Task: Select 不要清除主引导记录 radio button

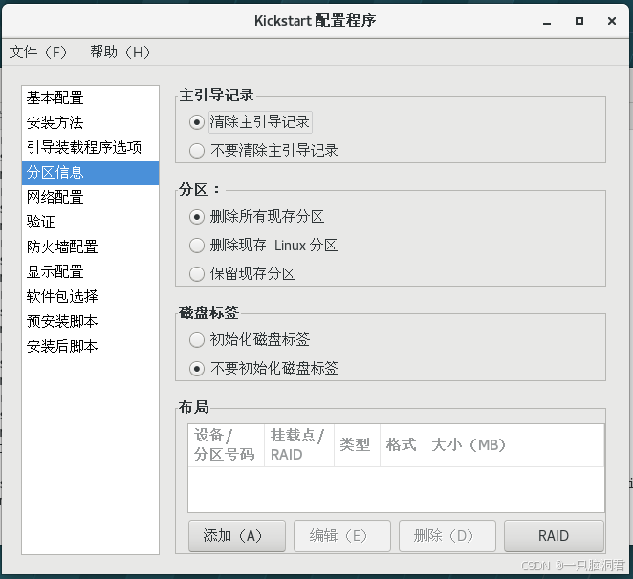Action: pos(197,151)
